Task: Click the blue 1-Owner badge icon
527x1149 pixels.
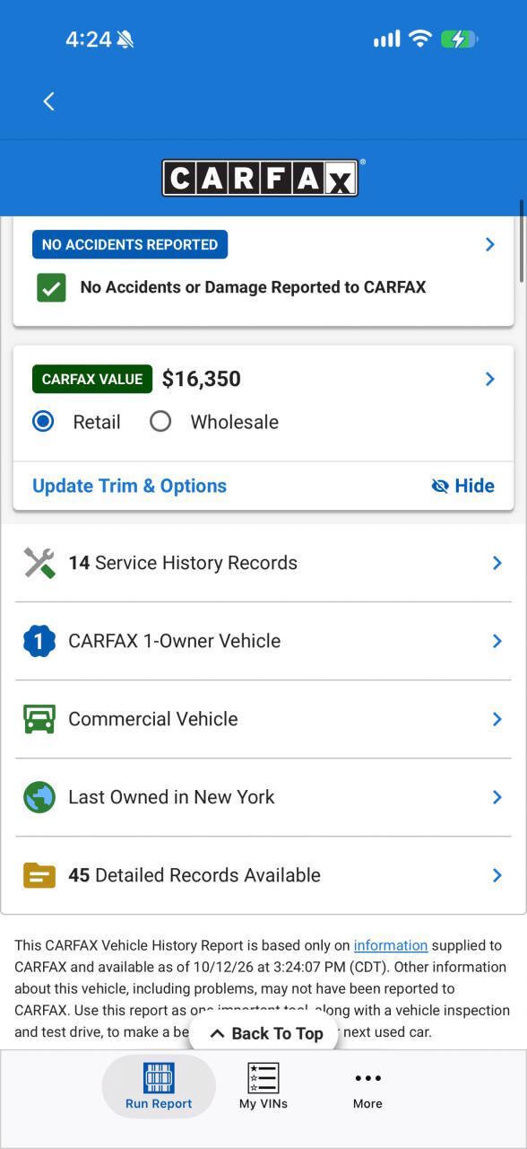Action: pos(39,641)
